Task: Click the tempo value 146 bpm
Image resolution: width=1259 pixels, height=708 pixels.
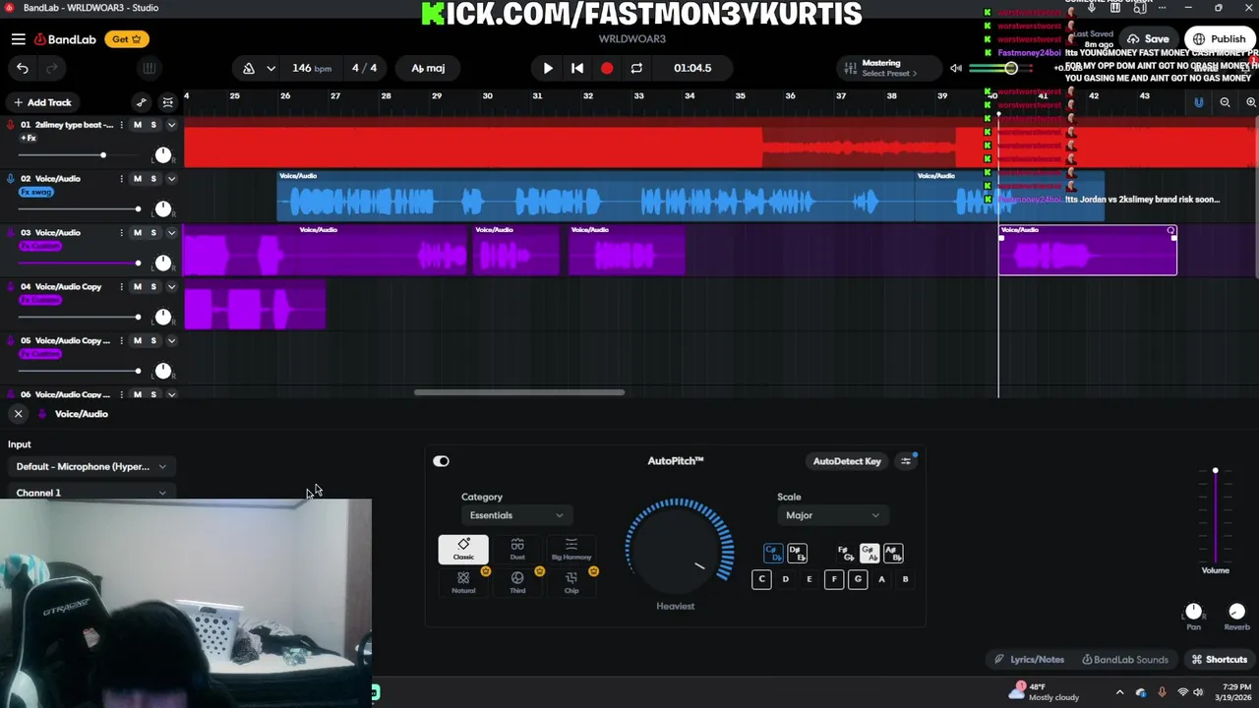Action: tap(312, 68)
